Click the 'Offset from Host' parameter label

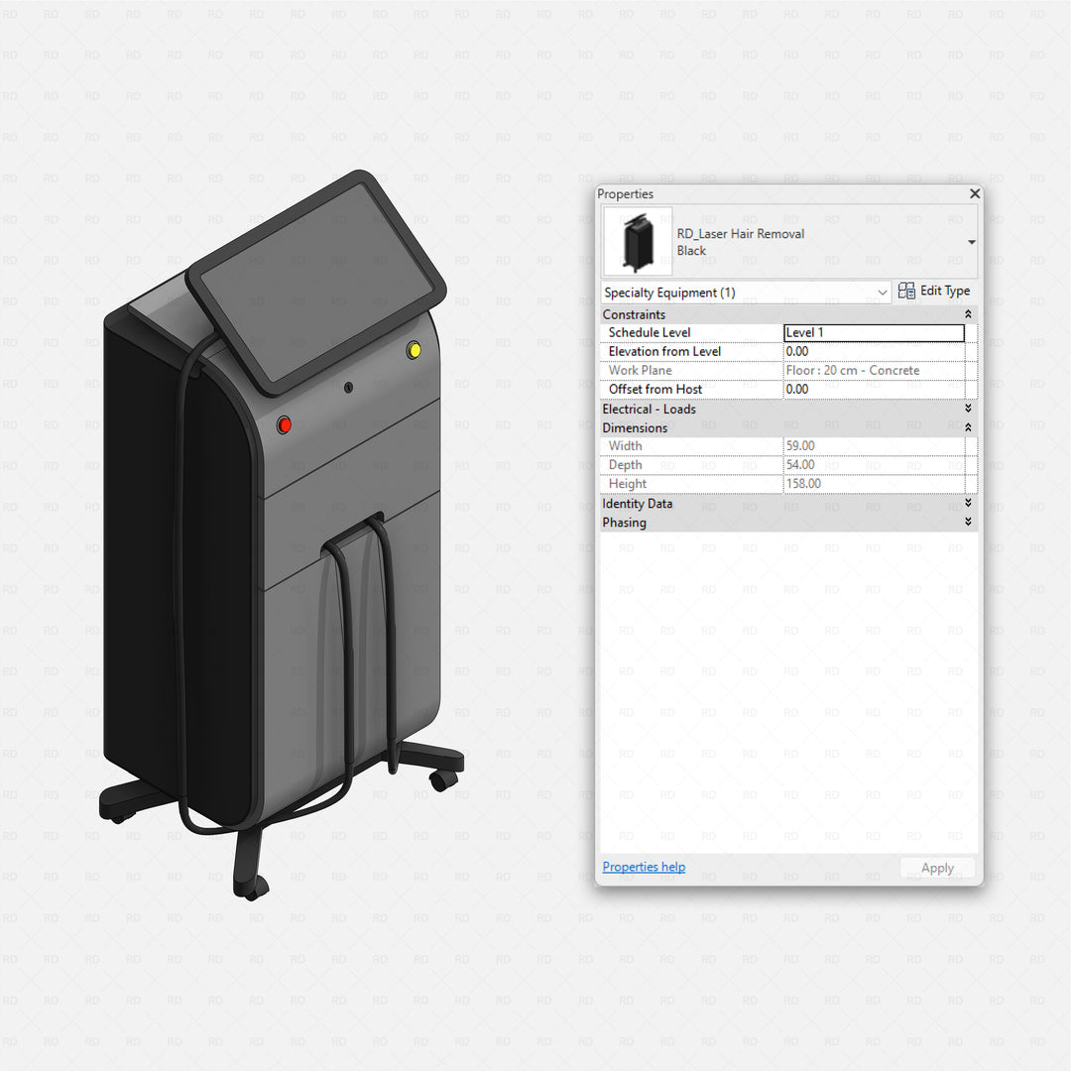(x=655, y=390)
